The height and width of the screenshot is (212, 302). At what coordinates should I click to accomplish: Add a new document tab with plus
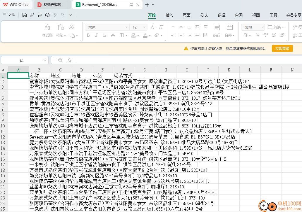[147, 5]
